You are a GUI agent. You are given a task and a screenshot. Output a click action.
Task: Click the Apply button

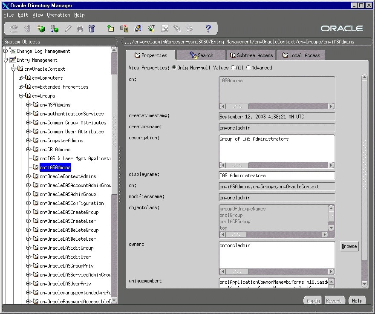point(312,300)
